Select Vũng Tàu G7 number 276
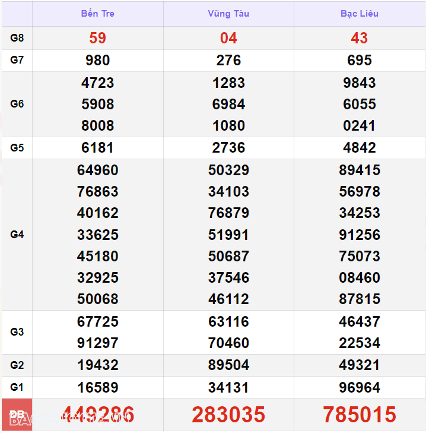Viewport: 426px width, 433px height. point(228,60)
